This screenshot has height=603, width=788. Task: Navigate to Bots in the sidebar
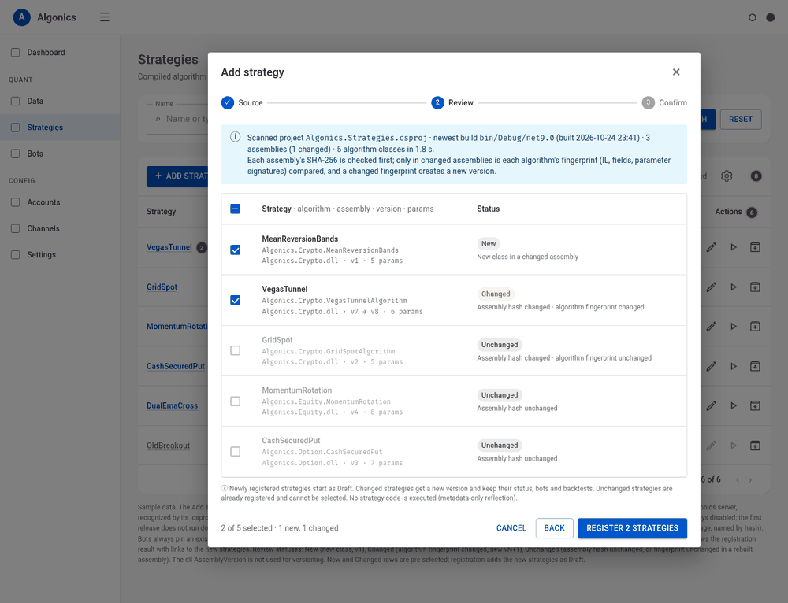click(x=60, y=154)
